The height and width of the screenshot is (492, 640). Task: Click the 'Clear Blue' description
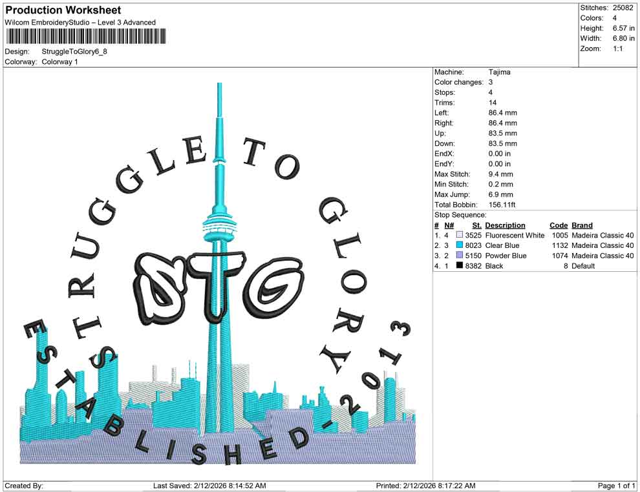tap(502, 245)
